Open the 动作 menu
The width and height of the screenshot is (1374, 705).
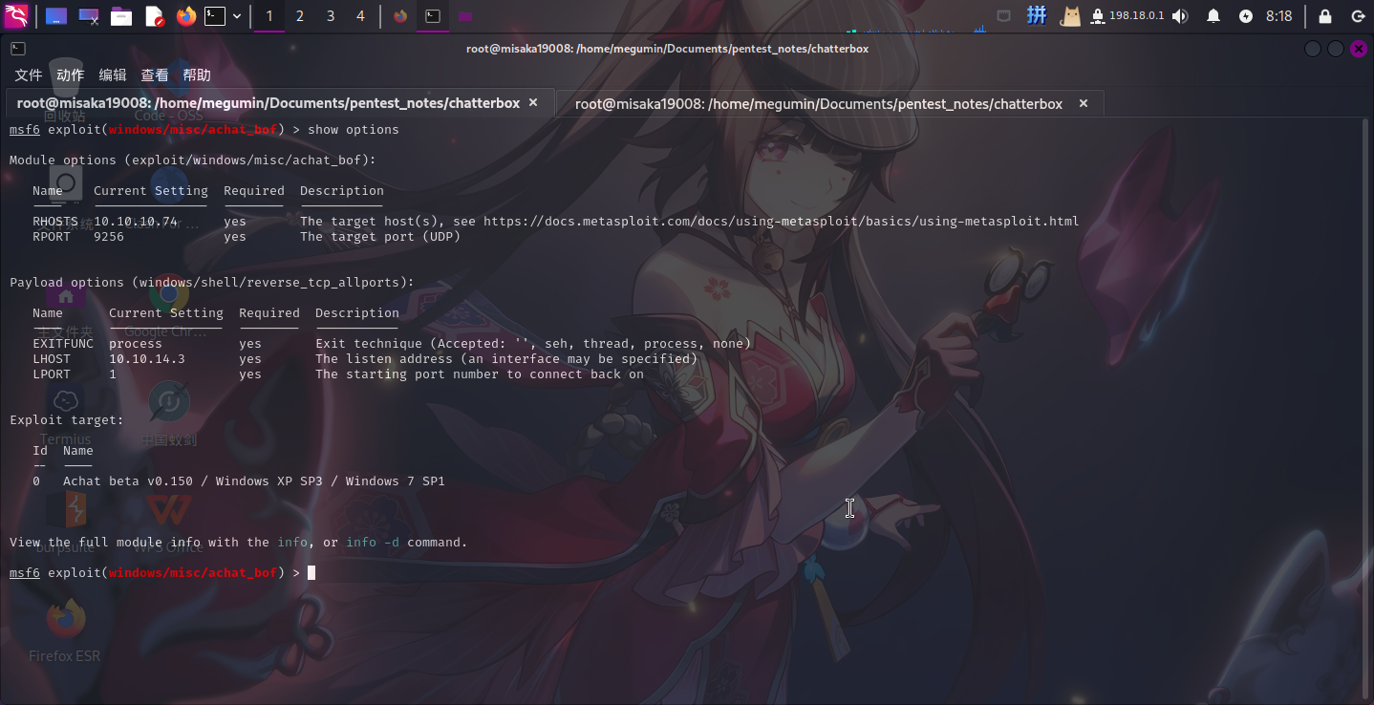click(x=71, y=75)
